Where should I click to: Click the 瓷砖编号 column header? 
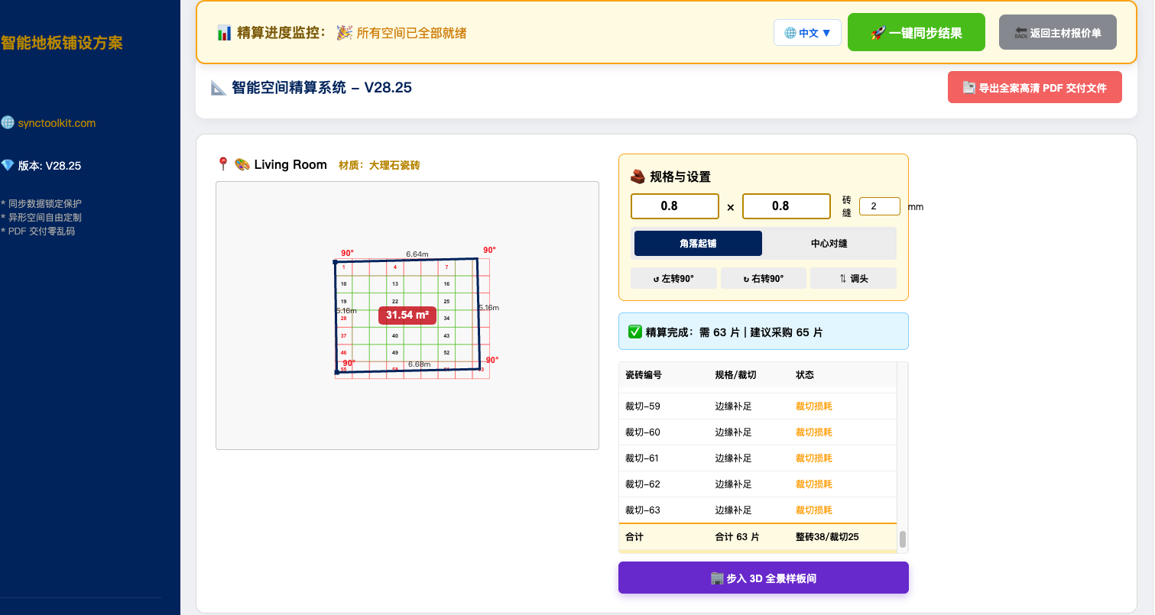click(x=644, y=375)
